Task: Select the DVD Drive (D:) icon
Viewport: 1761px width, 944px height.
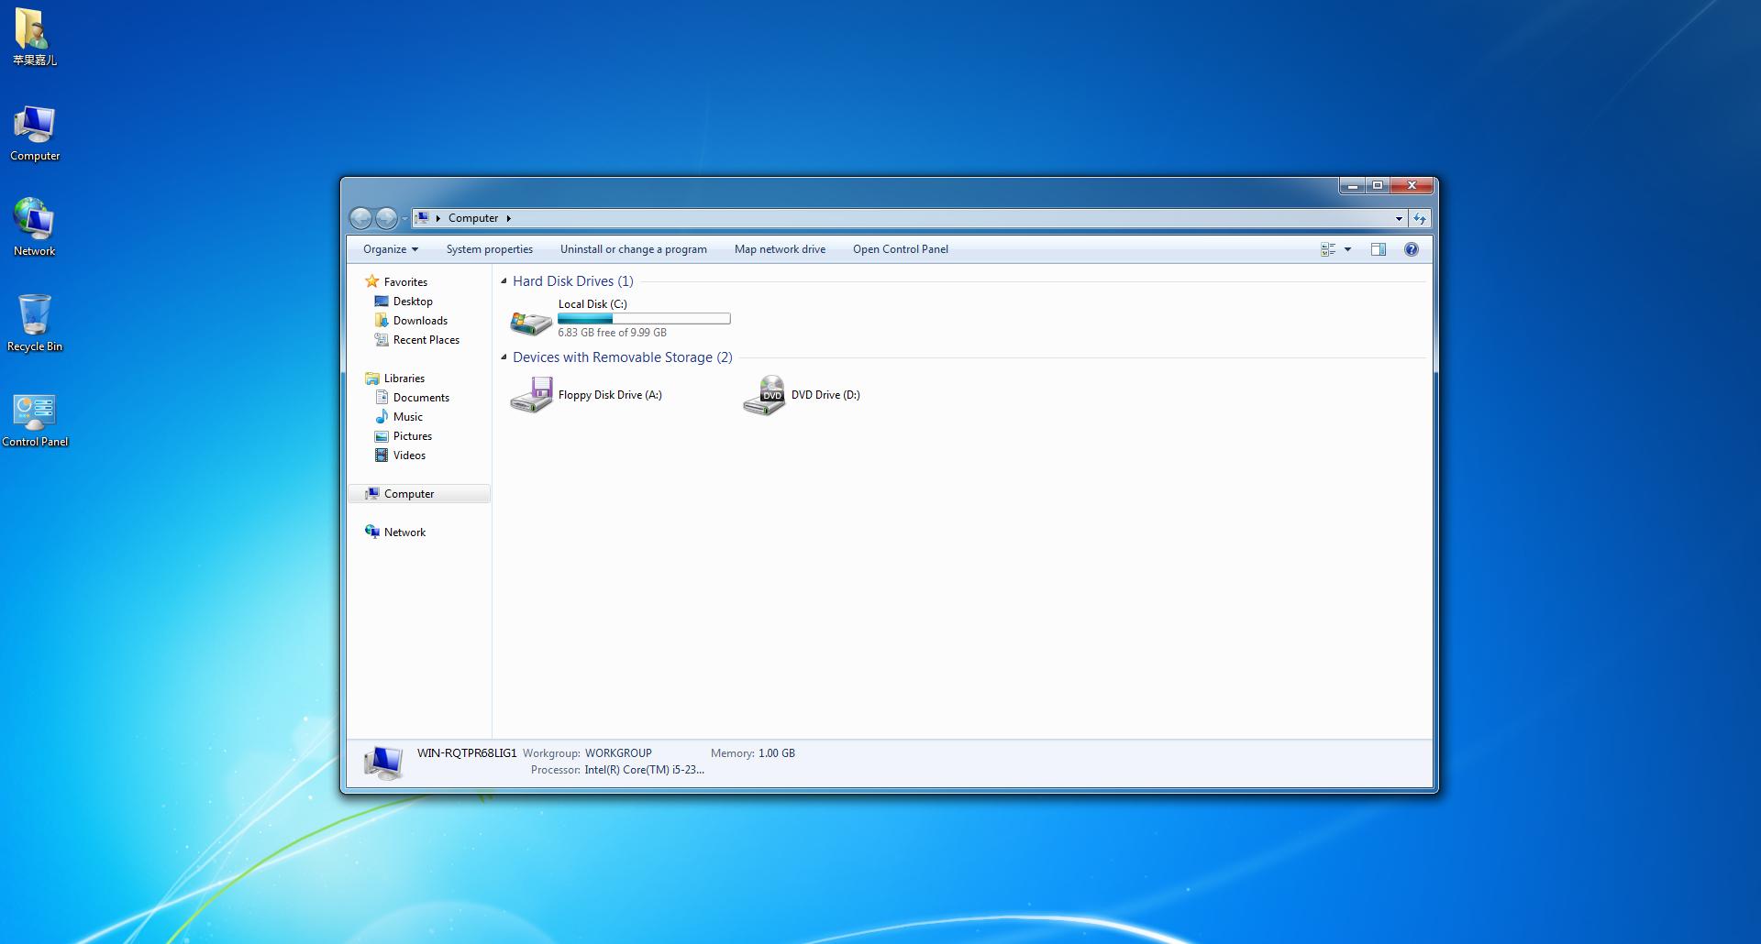Action: tap(764, 395)
